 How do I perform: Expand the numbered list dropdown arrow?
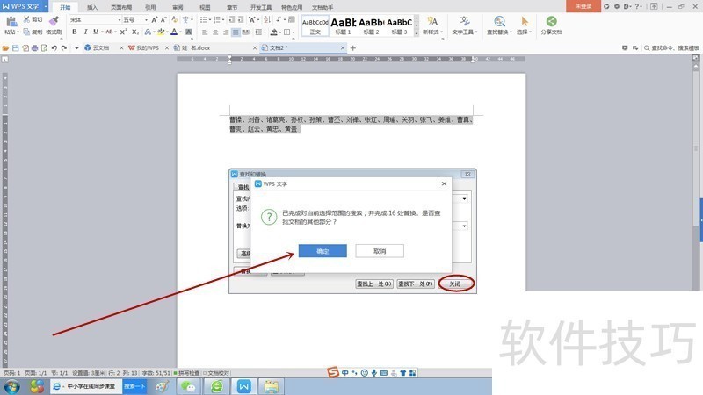coord(223,19)
